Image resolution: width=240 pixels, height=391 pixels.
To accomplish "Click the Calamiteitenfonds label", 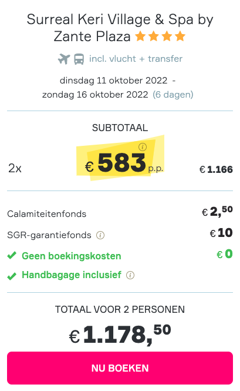I will [x=46, y=214].
